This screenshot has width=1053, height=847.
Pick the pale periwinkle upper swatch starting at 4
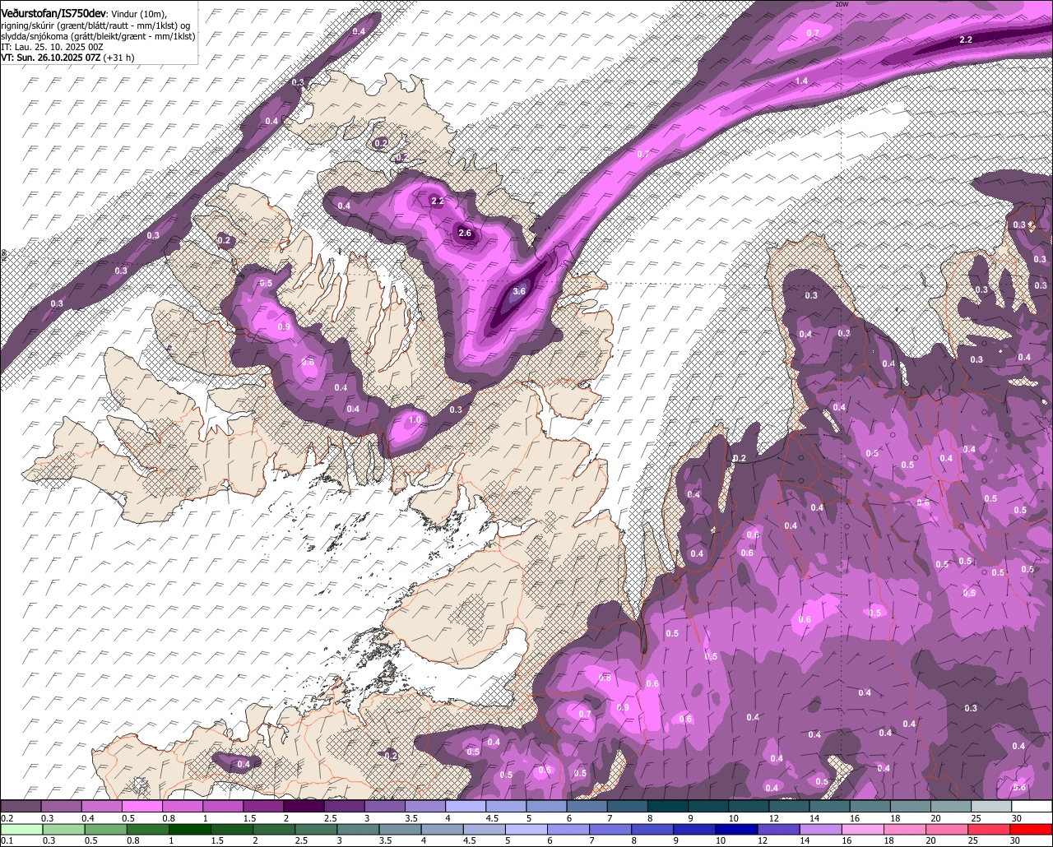[x=466, y=806]
